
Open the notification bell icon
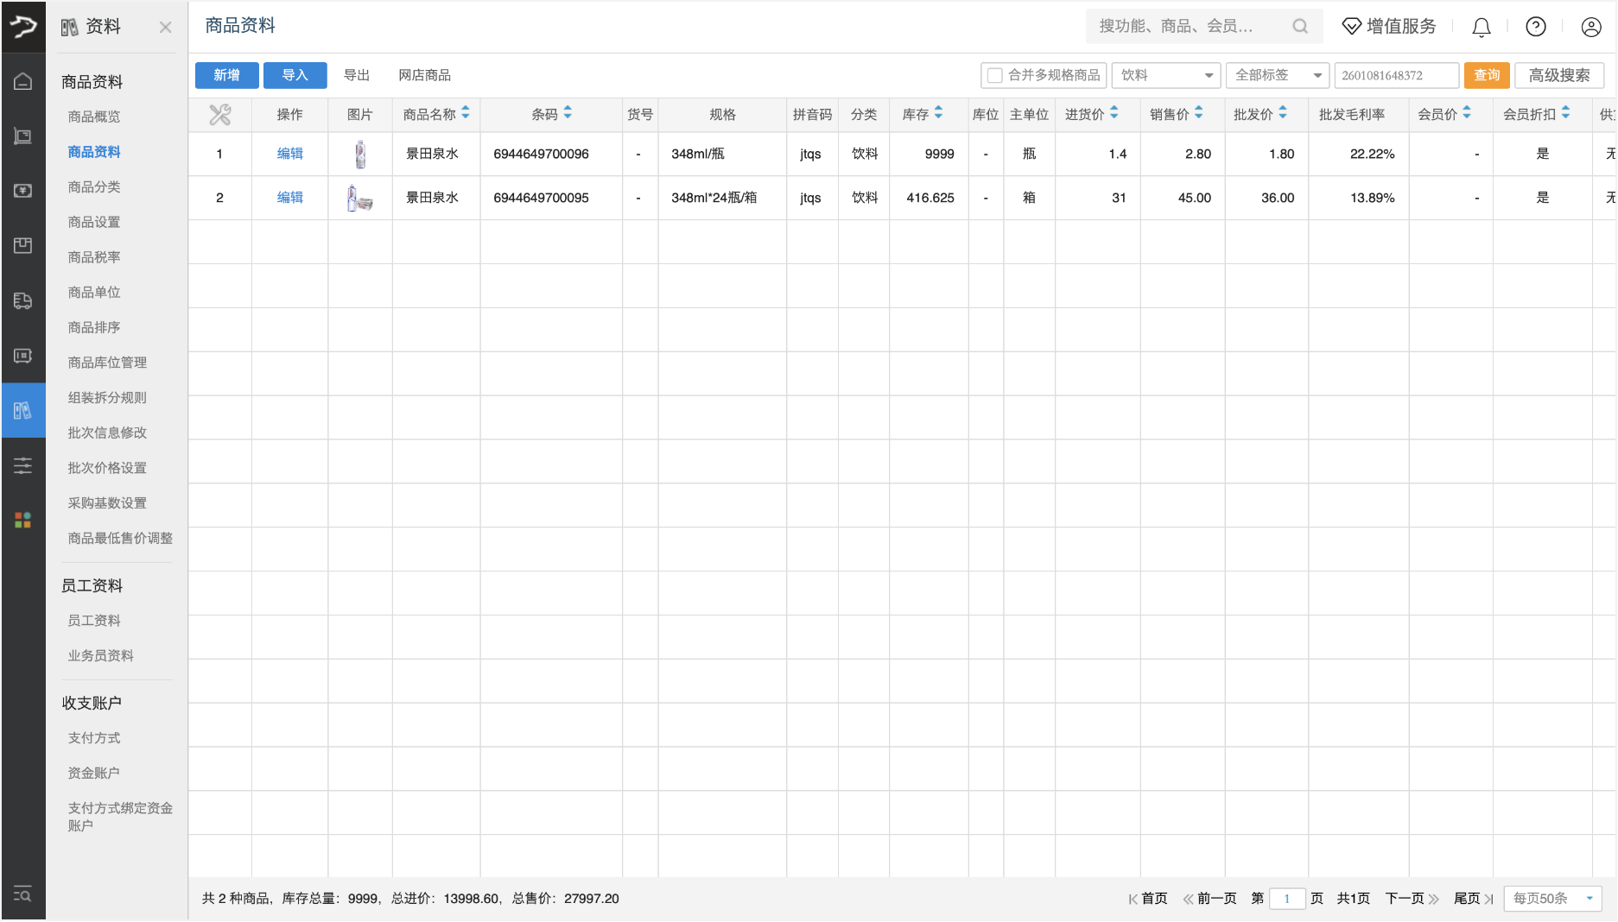(x=1481, y=28)
